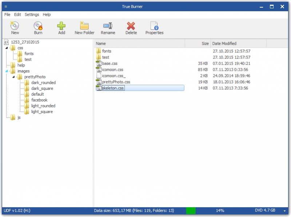Screen dimensions: 291x217
Task: Select the default folder in tree
Action: pos(37,94)
